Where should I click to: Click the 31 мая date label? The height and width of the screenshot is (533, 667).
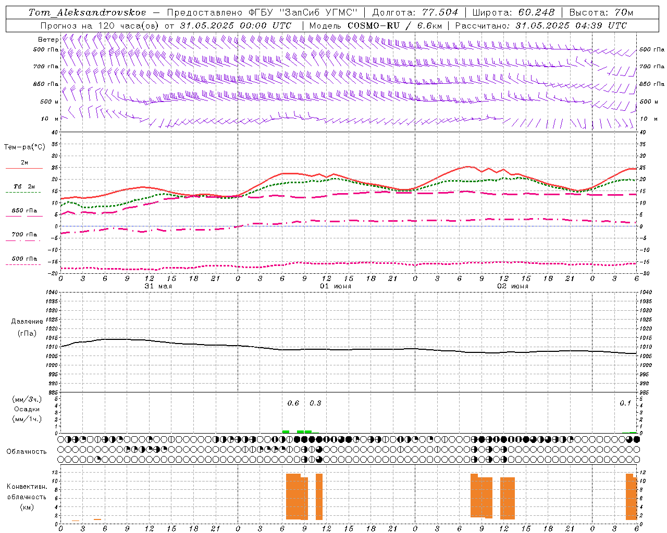click(x=158, y=286)
